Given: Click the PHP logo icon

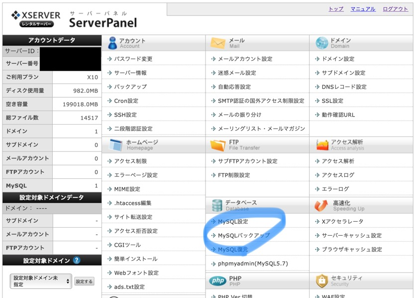Looking at the screenshot, I should 217,281.
